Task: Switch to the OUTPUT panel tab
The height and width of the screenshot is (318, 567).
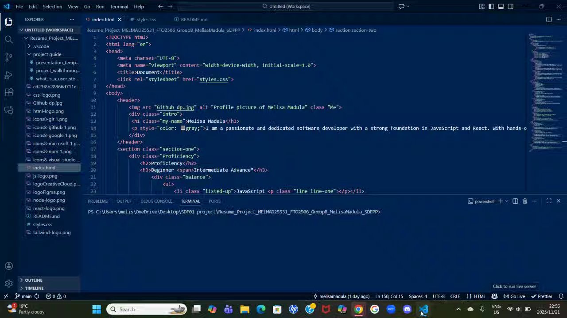Action: [124, 201]
